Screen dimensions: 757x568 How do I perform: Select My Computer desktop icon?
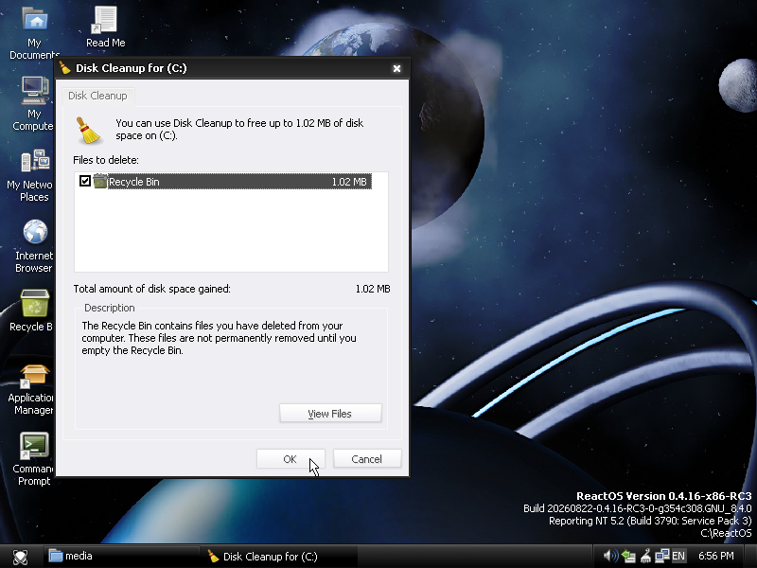pos(33,103)
